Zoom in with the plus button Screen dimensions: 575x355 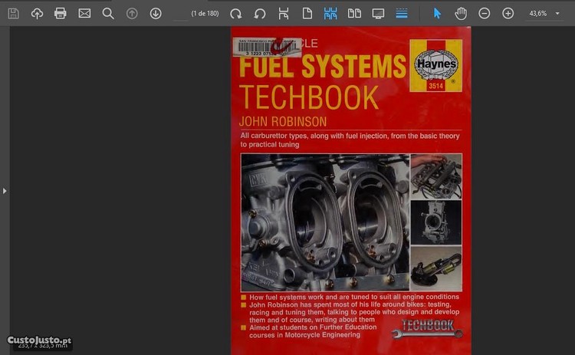pos(508,14)
